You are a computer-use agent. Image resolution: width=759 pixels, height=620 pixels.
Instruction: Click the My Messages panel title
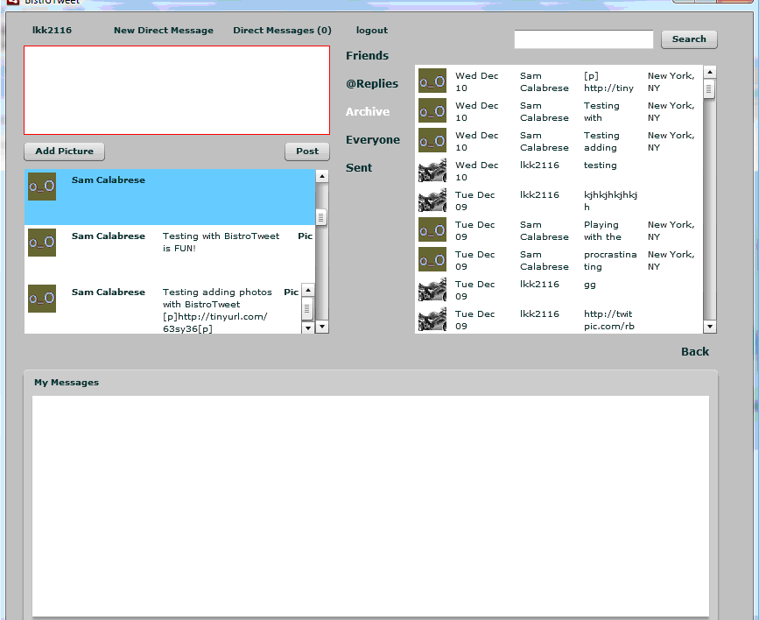tap(67, 382)
